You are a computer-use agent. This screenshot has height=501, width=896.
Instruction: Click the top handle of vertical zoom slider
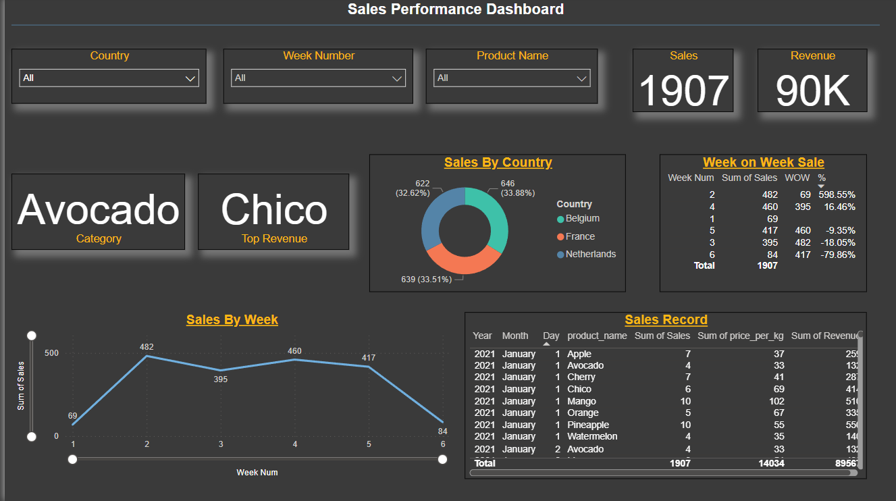pyautogui.click(x=31, y=336)
